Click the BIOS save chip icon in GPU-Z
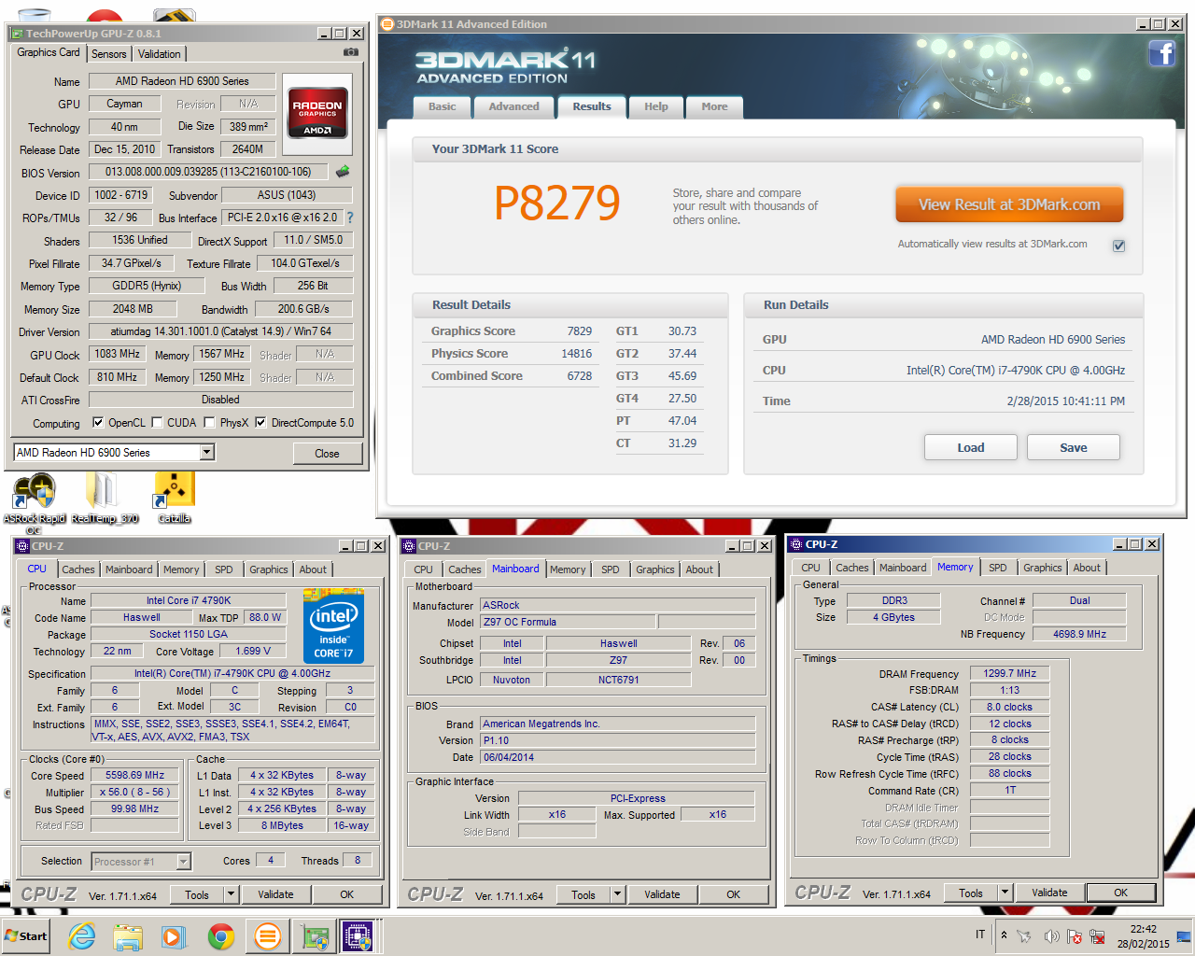Image resolution: width=1195 pixels, height=956 pixels. tap(343, 172)
